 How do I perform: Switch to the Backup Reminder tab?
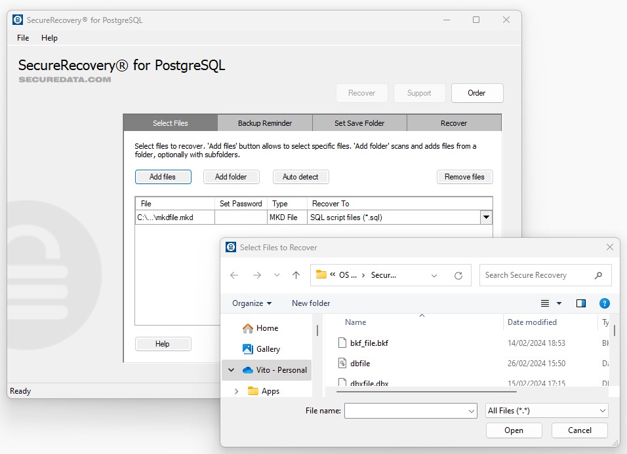[x=265, y=123]
